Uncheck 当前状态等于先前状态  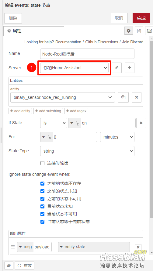tap(42, 222)
